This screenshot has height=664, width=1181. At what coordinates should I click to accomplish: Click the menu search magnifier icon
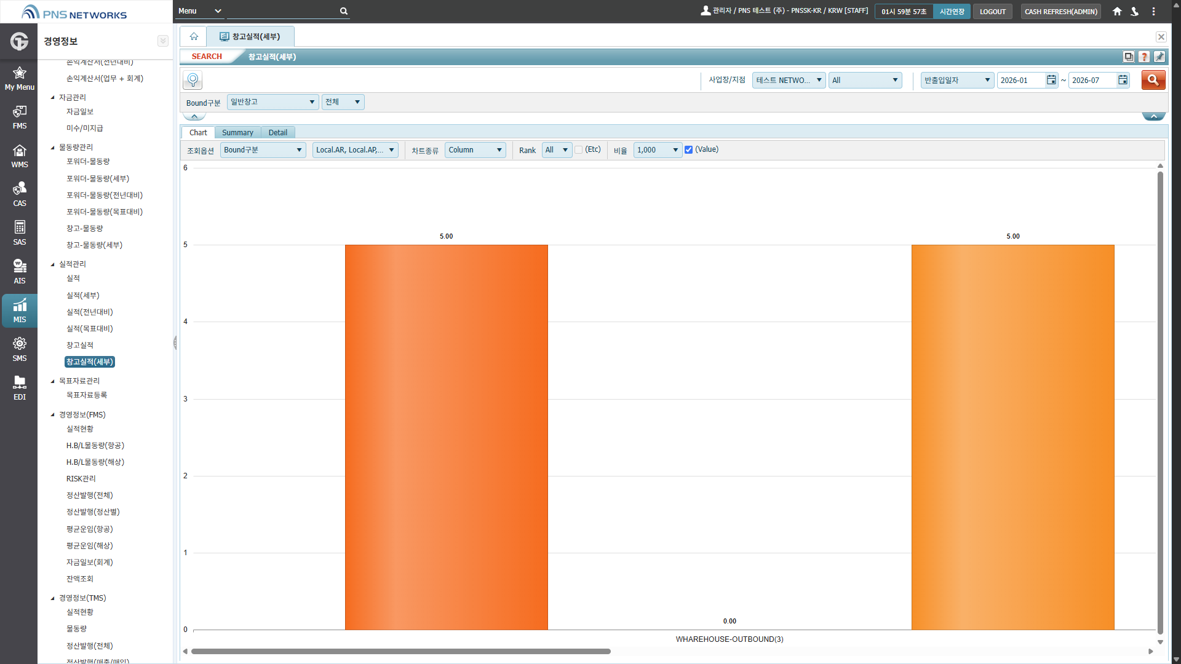pyautogui.click(x=344, y=11)
